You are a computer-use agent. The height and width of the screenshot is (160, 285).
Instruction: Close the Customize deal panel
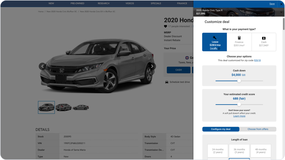pos(281,4)
